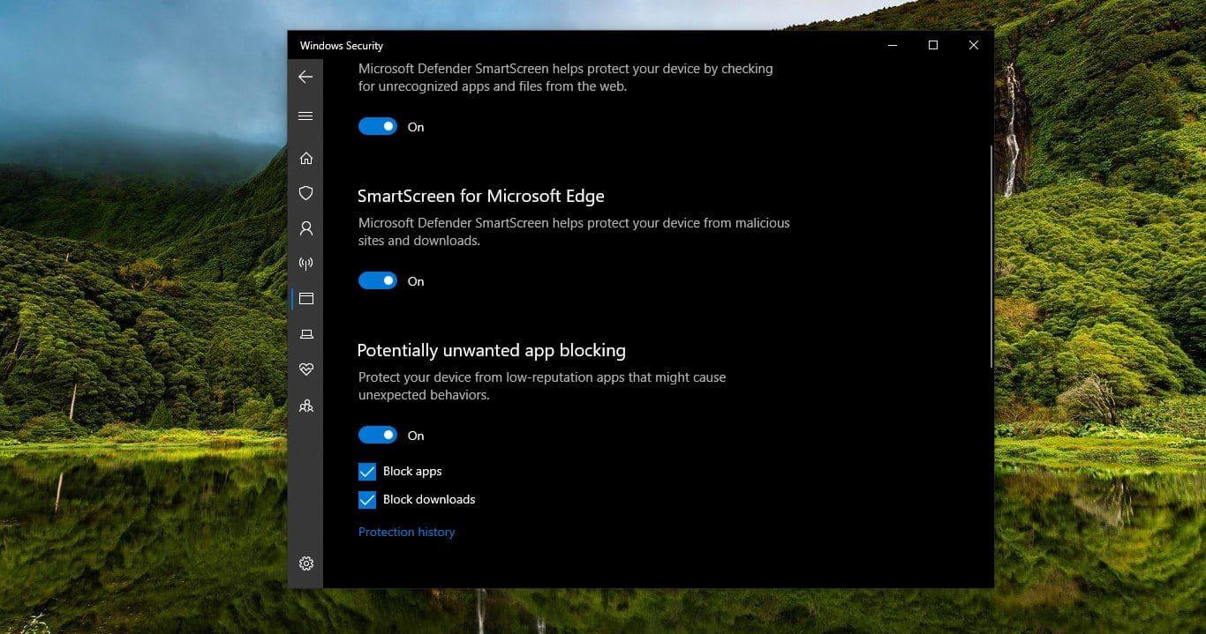Screen dimensions: 1206x634
Task: Open the hamburger navigation menu
Action: tap(305, 116)
